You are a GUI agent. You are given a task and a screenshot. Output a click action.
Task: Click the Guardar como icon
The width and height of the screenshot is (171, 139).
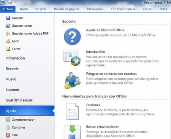pyautogui.click(x=8, y=26)
